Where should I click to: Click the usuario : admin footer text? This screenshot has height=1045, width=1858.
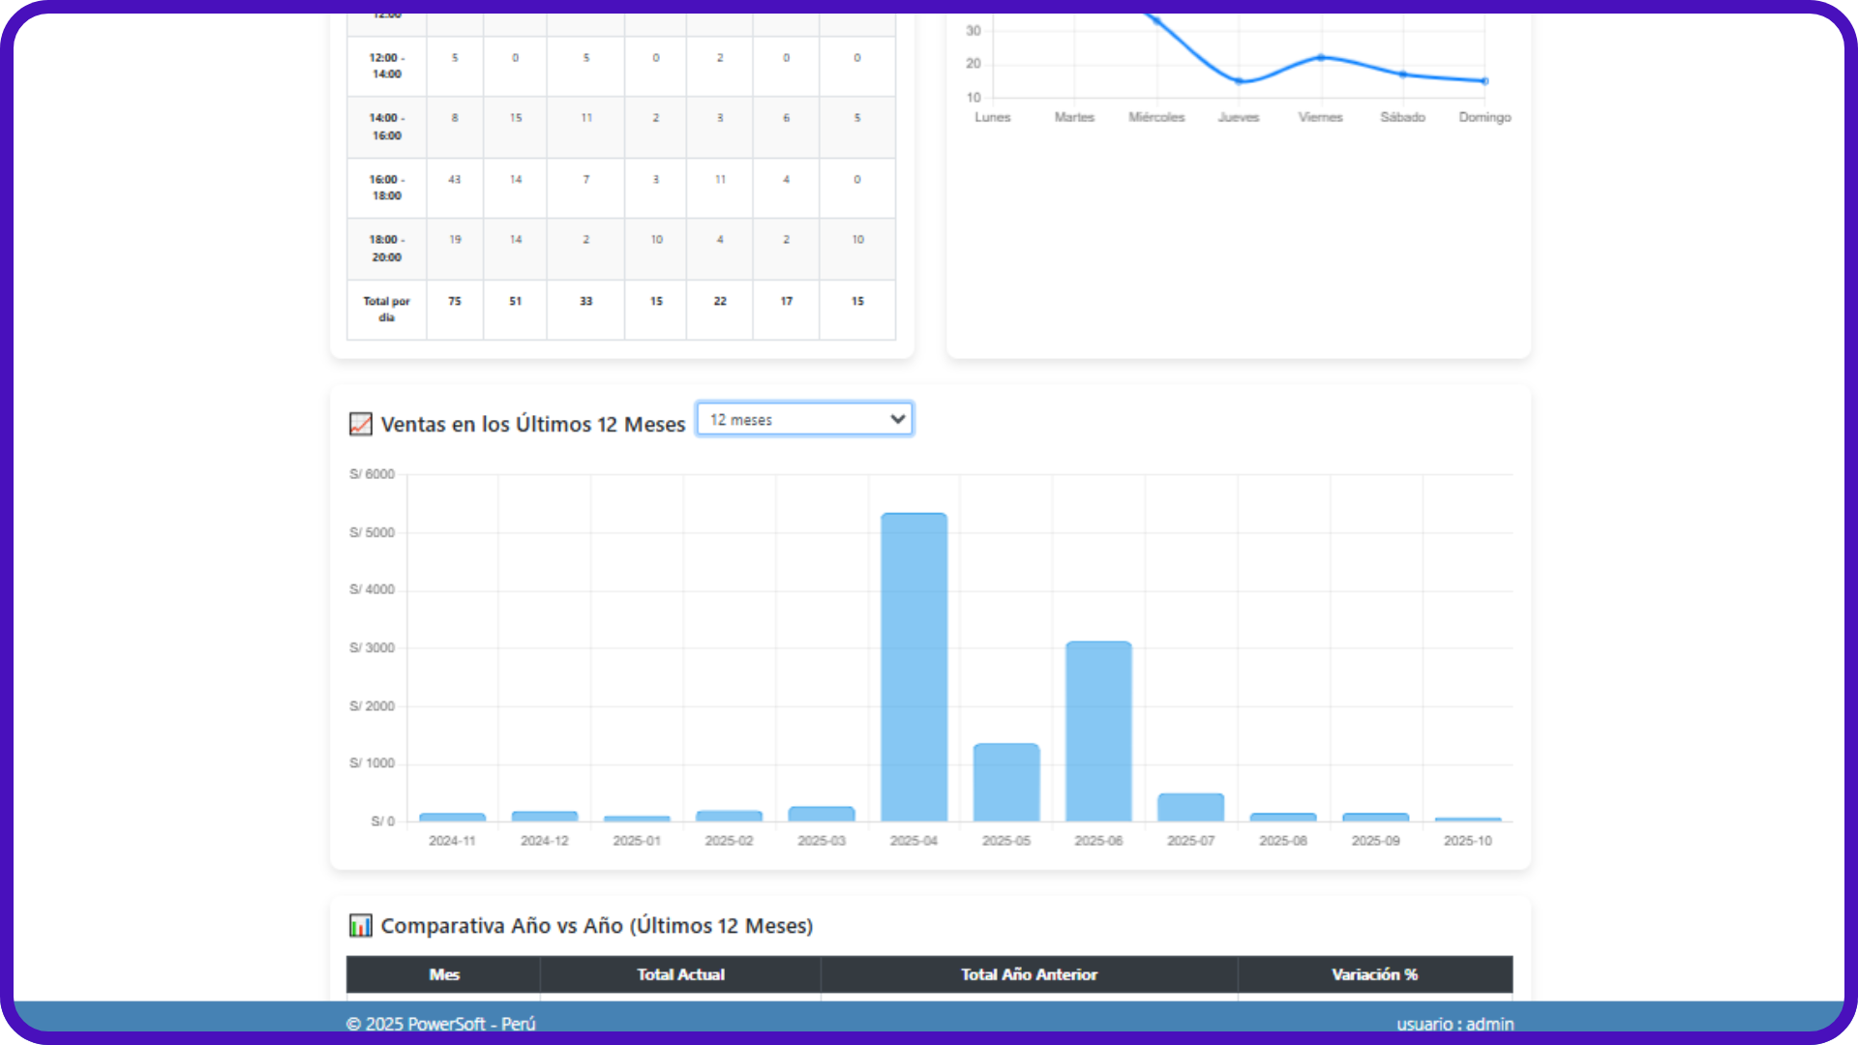pos(1454,1024)
